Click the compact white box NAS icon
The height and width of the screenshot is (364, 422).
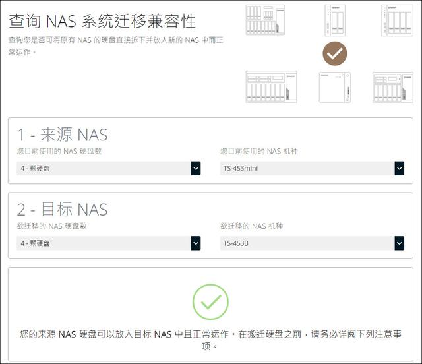tap(335, 87)
